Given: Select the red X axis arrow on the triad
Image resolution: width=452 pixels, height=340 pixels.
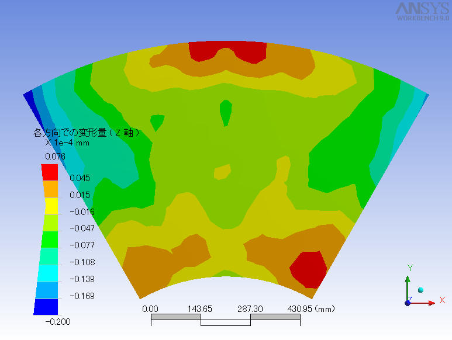Looking at the screenshot, I should coord(422,303).
